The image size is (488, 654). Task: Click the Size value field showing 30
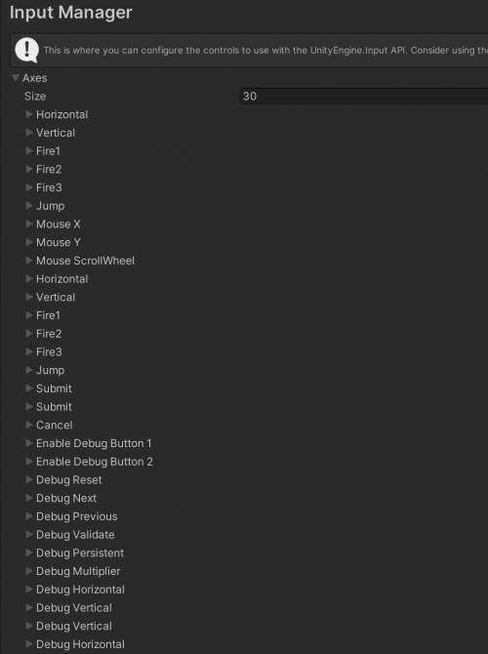tap(364, 97)
